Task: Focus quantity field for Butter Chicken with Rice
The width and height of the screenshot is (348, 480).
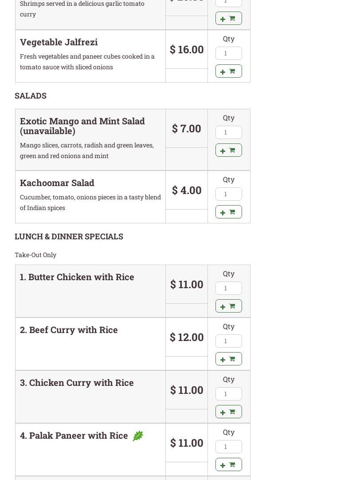Action: (x=228, y=288)
